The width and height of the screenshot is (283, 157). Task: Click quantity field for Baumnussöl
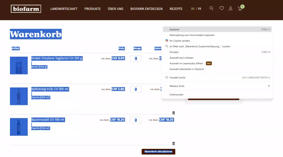[x=135, y=120]
